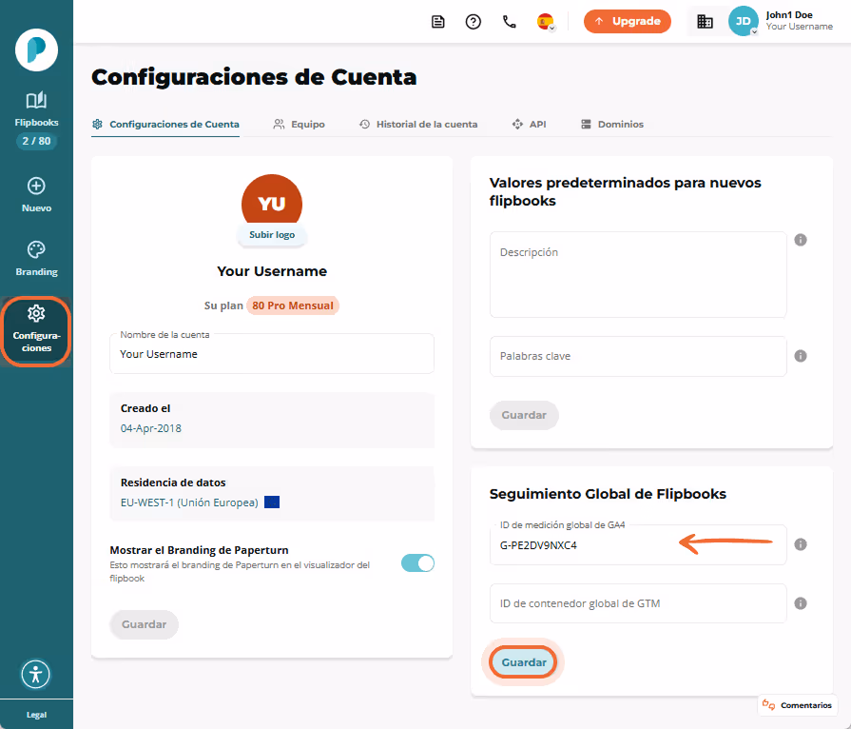Click the YU account logo avatar
This screenshot has height=729, width=851.
pyautogui.click(x=272, y=201)
